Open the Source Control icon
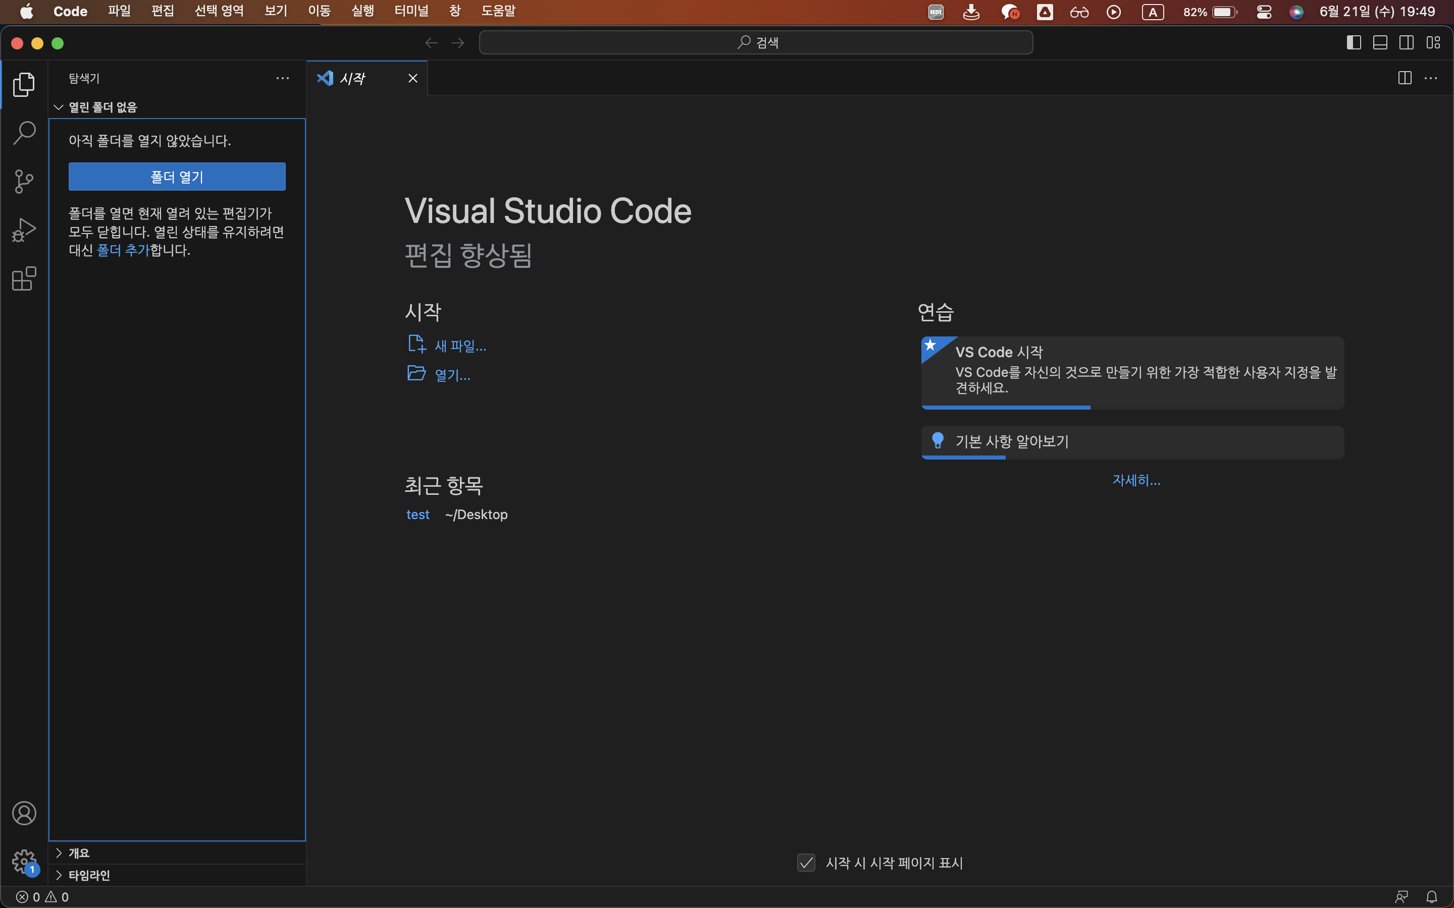 coord(23,182)
